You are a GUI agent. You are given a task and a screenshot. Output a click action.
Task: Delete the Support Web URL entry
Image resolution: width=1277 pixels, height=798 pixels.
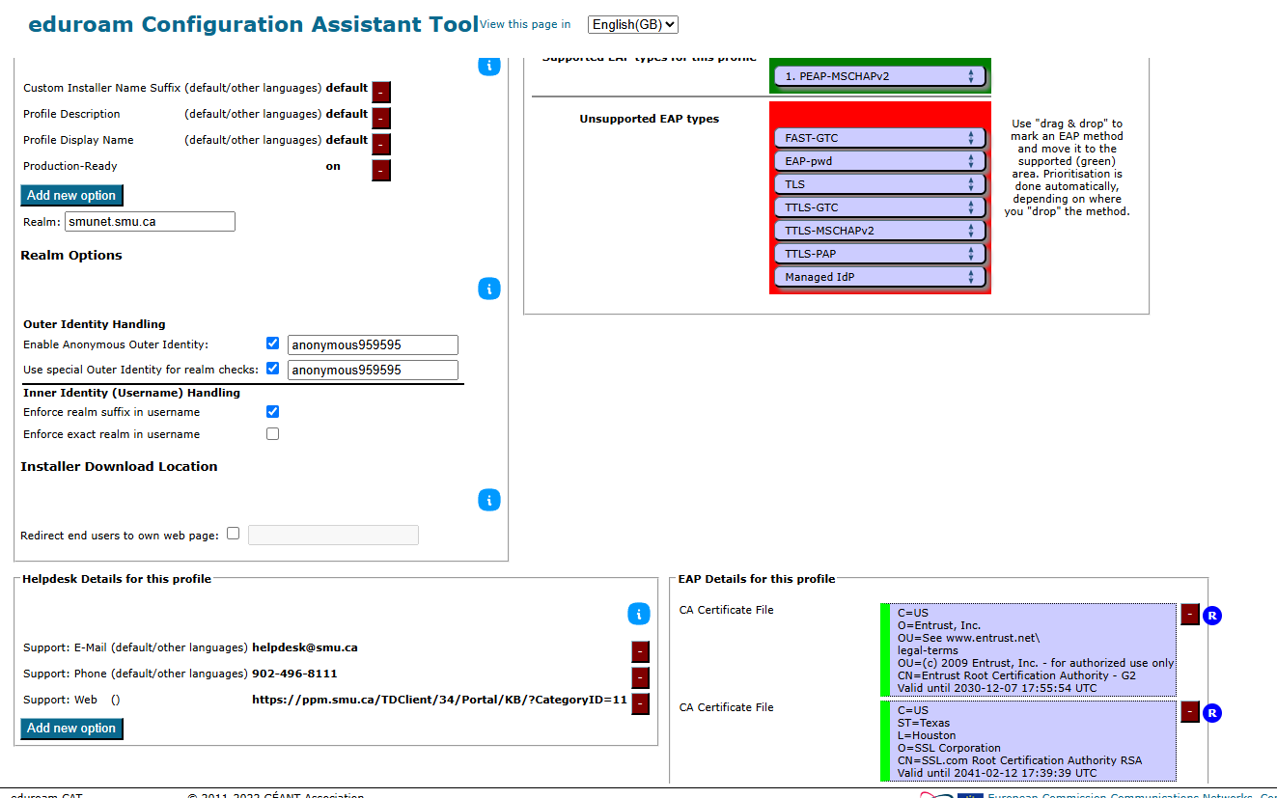(x=640, y=704)
